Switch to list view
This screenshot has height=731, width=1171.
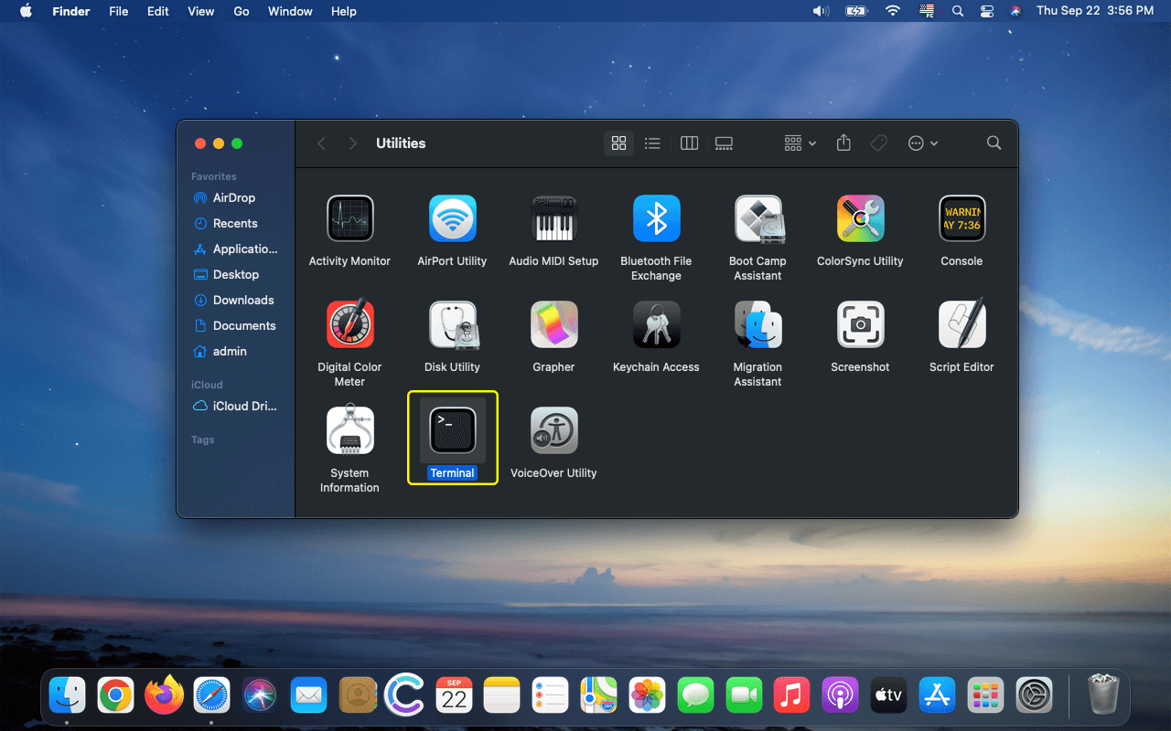click(652, 143)
